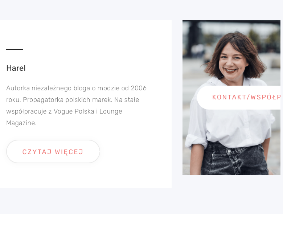
Task: Click the word Autorka in the bio
Action: 18,88
